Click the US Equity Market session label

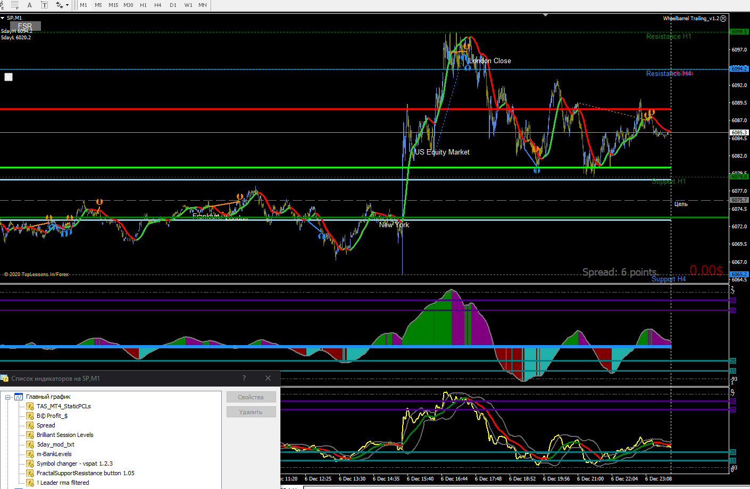coord(443,152)
